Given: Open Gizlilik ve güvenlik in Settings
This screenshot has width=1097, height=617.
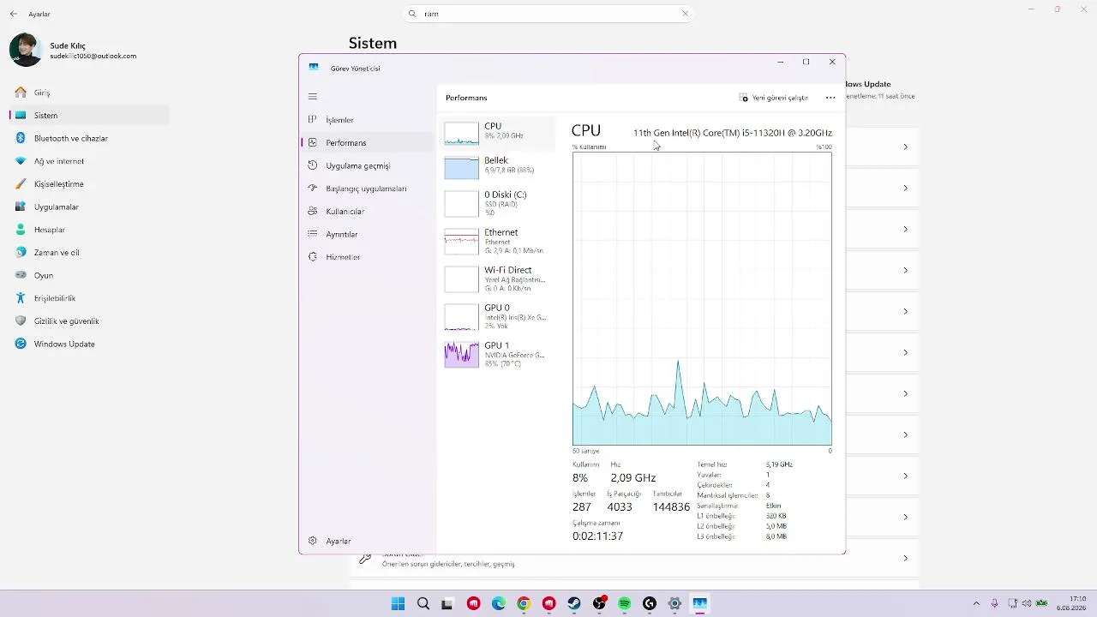Looking at the screenshot, I should [89, 321].
